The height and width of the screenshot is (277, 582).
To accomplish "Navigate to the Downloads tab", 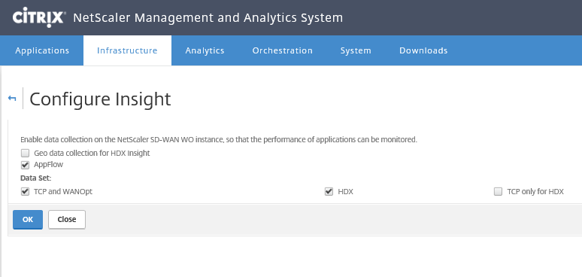I will click(423, 50).
